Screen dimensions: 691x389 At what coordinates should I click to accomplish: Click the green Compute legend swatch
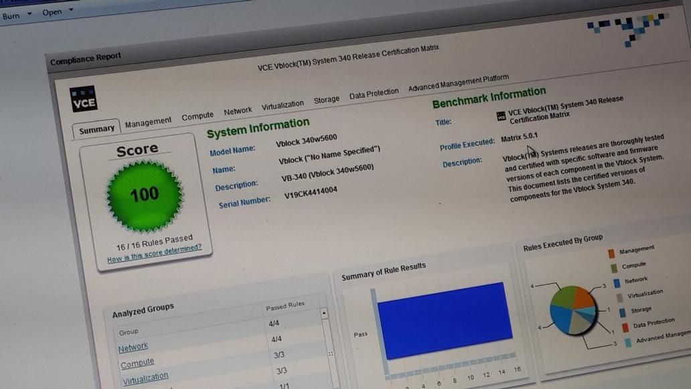(x=614, y=268)
